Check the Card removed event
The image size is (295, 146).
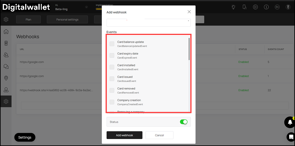coord(112,90)
